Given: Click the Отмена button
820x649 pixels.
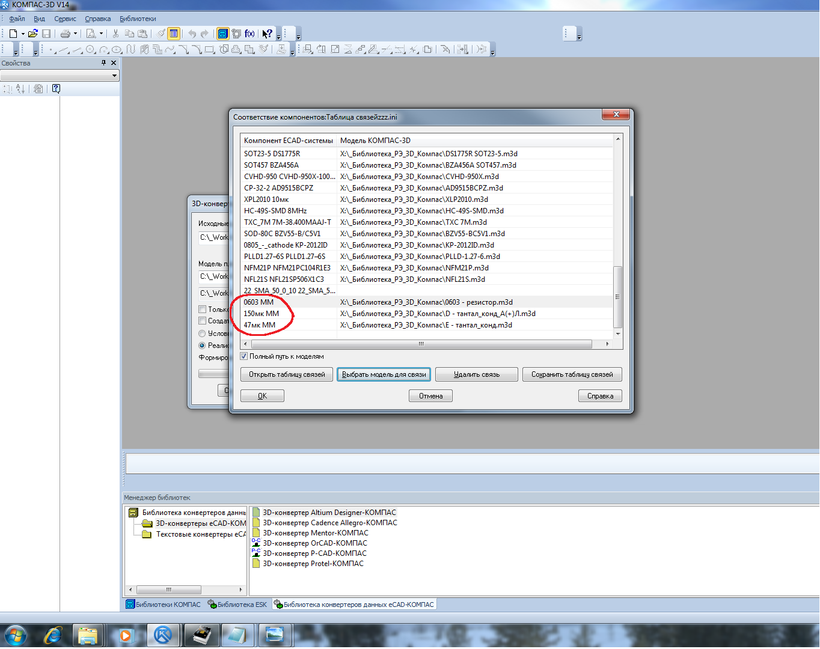Looking at the screenshot, I should click(430, 396).
